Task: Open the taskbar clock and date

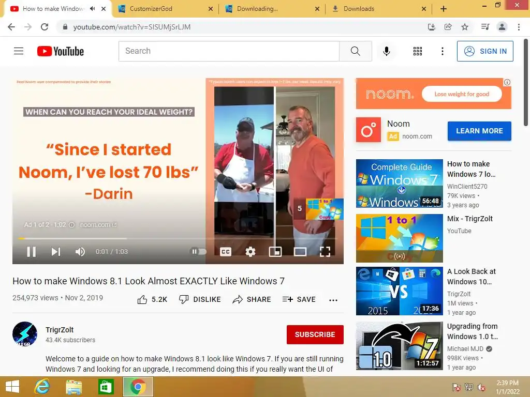Action: [x=508, y=387]
